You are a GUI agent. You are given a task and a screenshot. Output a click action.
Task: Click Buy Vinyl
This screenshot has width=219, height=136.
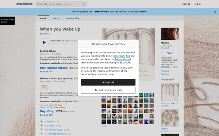coord(47,111)
